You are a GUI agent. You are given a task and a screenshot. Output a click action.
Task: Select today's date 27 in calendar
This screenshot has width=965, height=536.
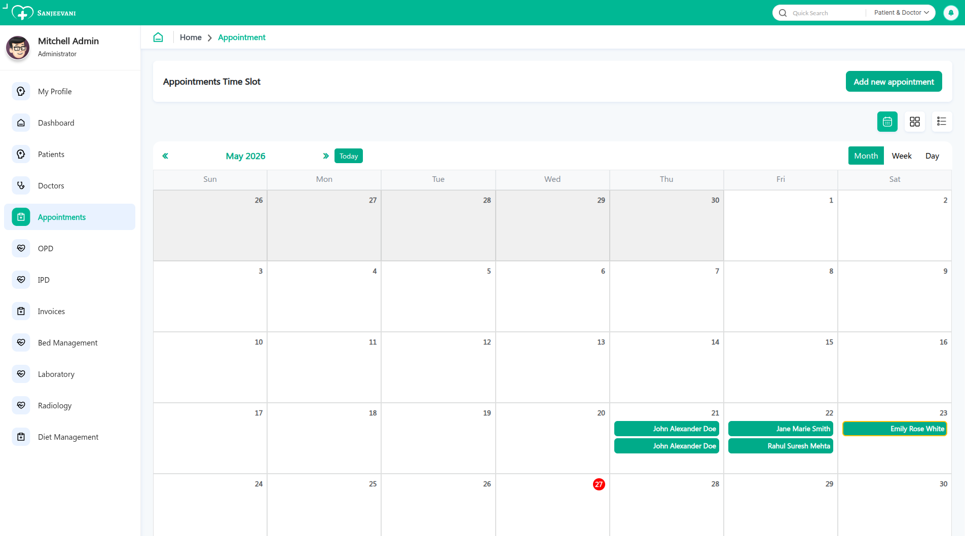coord(599,484)
